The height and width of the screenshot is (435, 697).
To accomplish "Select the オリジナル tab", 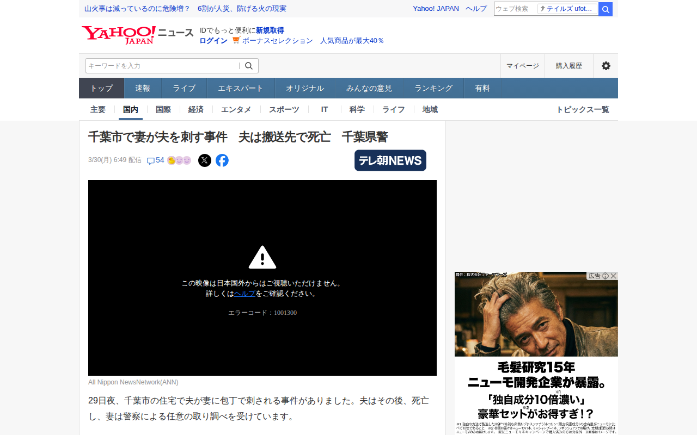I will tap(305, 88).
